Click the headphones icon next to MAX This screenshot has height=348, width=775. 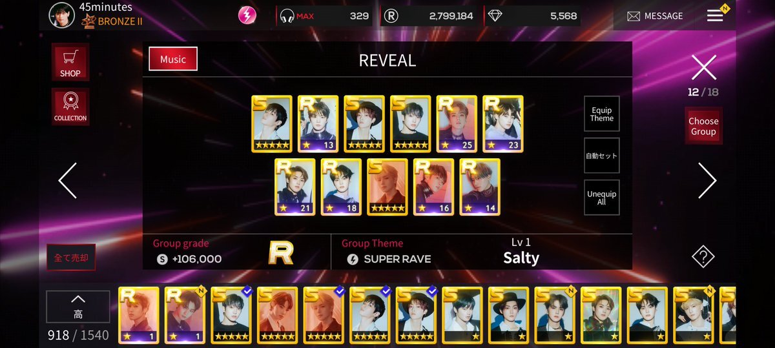[x=287, y=15]
